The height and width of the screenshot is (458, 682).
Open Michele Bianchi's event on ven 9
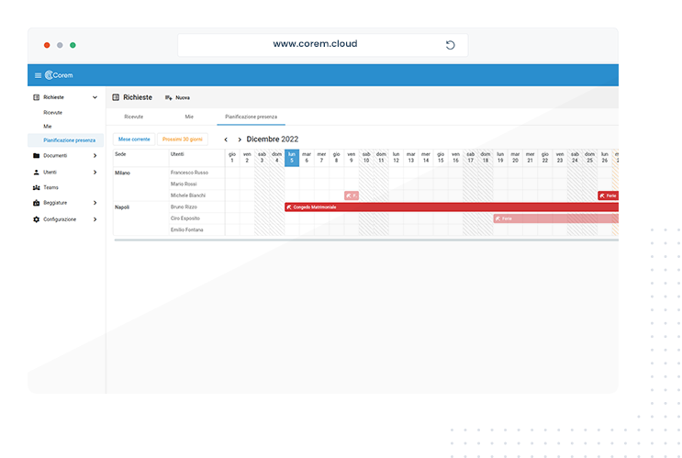coord(352,195)
